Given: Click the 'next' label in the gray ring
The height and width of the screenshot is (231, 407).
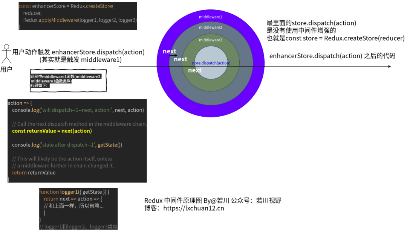Looking at the screenshot, I should pos(181,59).
